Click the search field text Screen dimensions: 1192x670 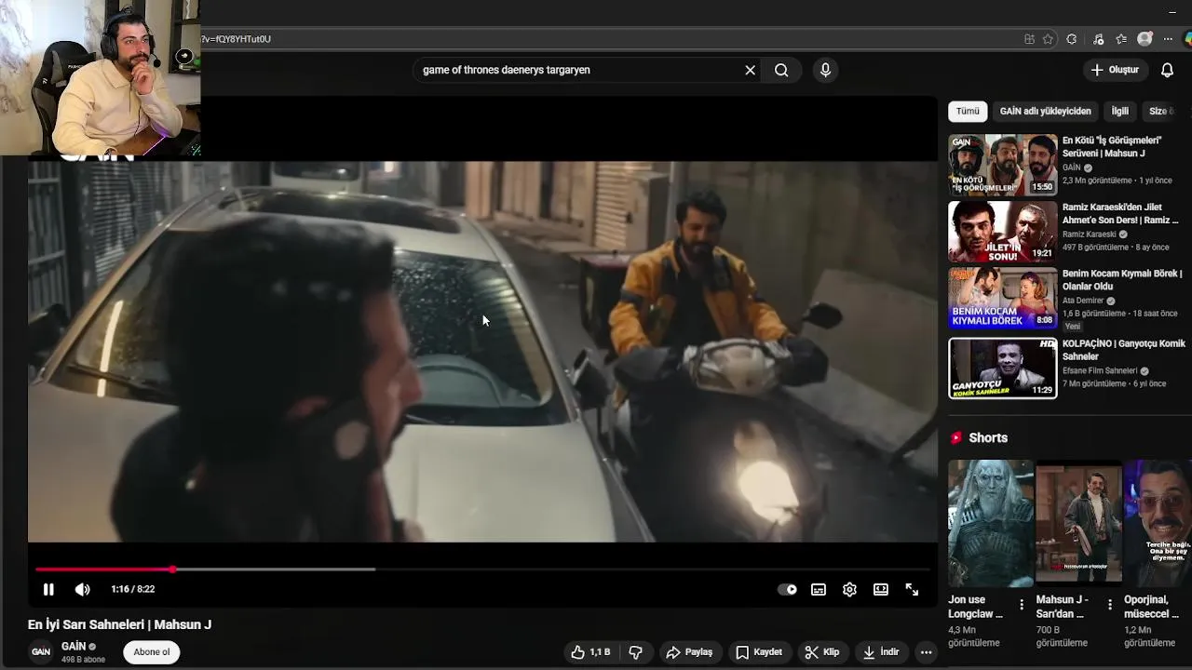click(x=507, y=70)
